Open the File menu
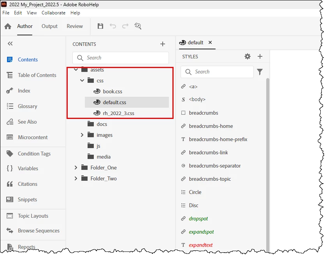 (6, 13)
